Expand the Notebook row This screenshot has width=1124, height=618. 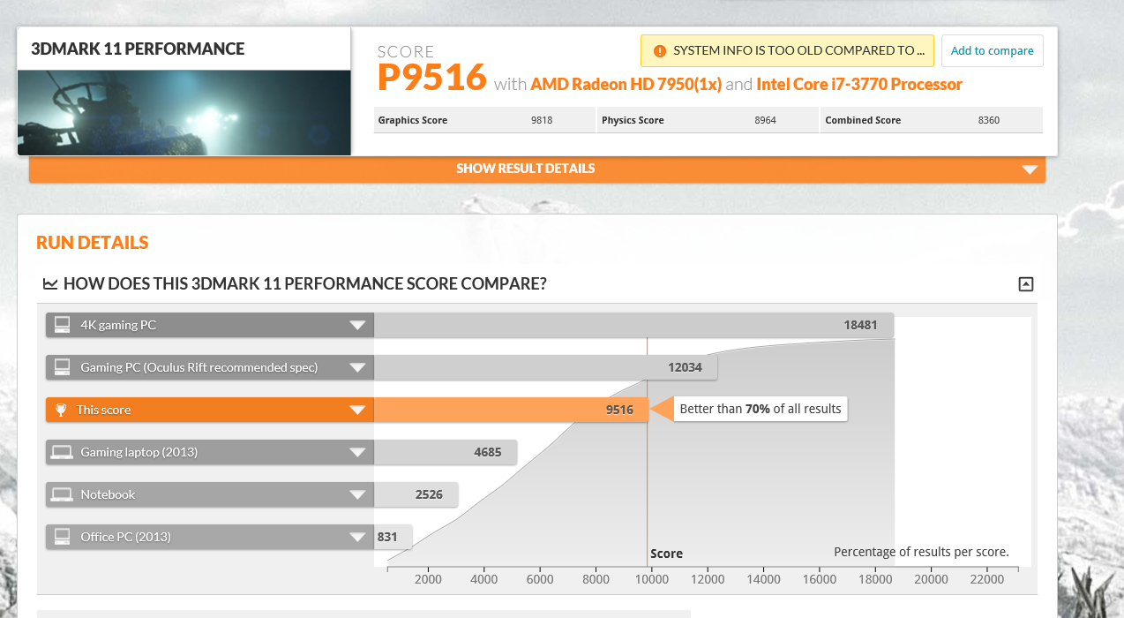click(357, 494)
